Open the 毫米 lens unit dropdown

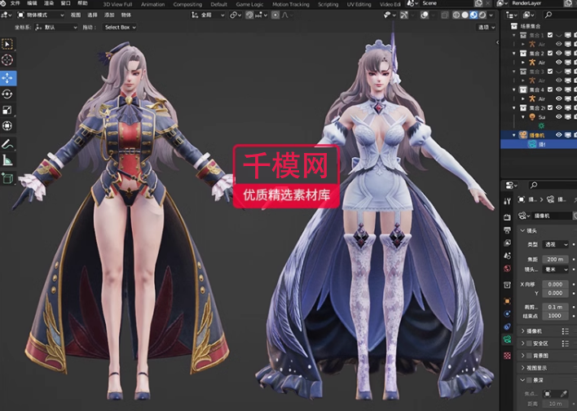(x=555, y=269)
